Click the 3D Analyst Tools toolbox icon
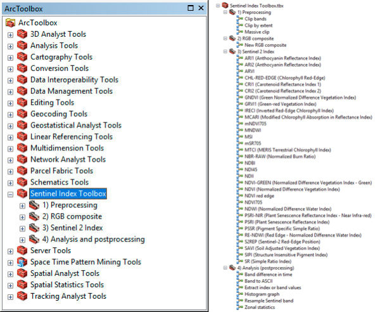The image size is (380, 312). click(x=22, y=34)
